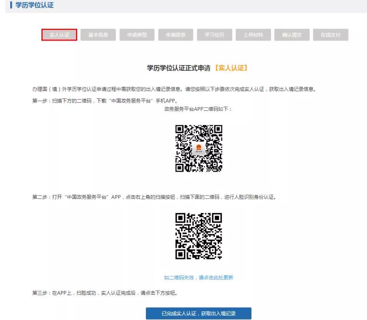Click the orange 【实人认证】 heading label

click(231, 68)
